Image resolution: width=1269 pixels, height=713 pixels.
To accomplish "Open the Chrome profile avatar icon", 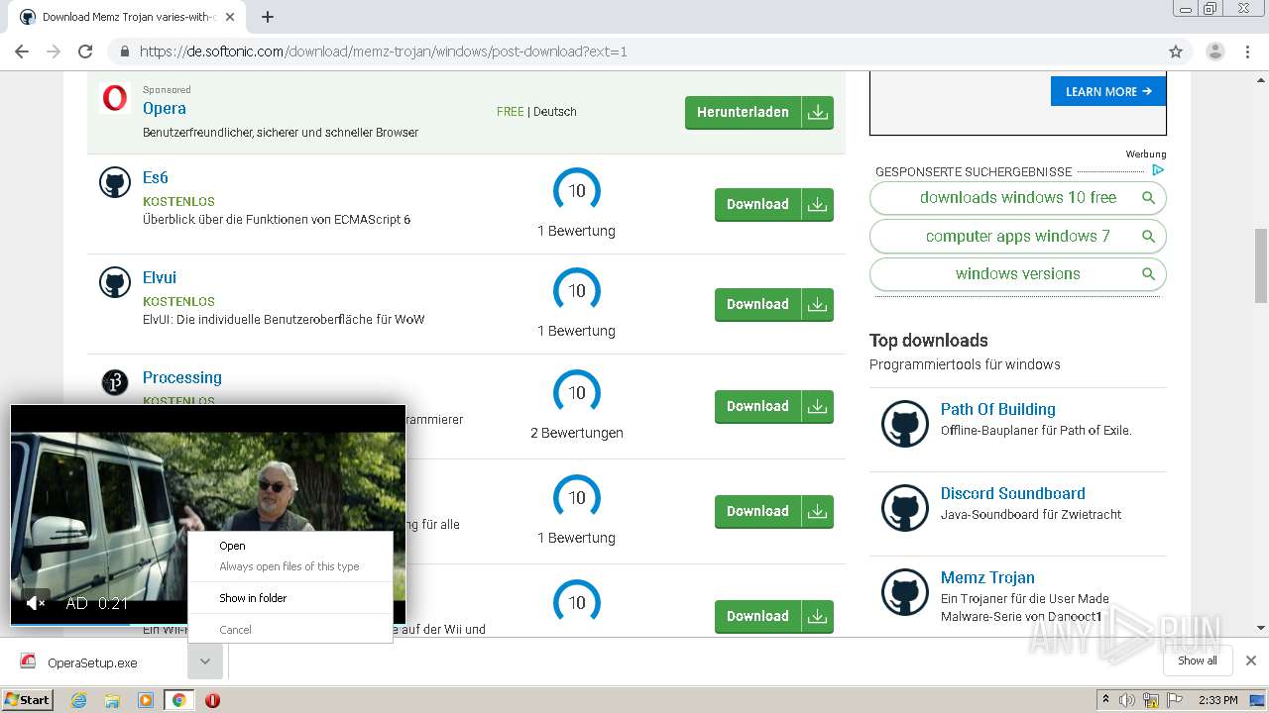I will pos(1214,51).
